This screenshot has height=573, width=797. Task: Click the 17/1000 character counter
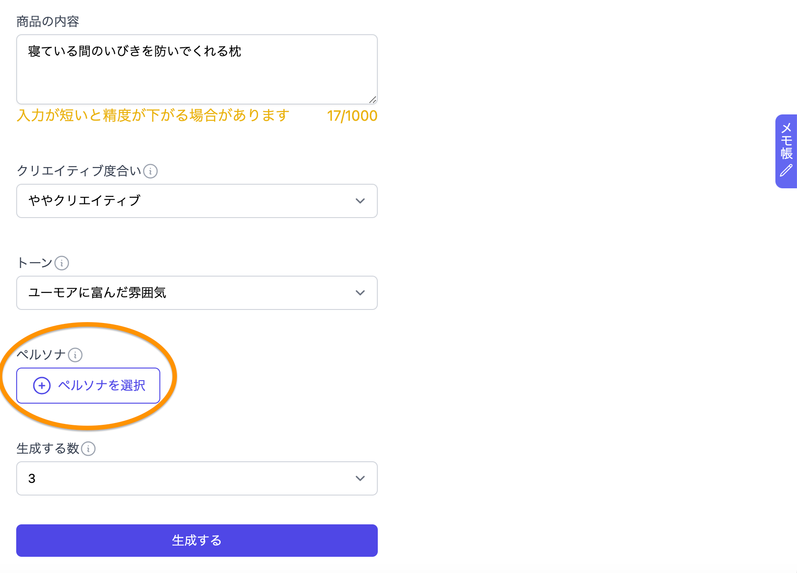point(352,116)
